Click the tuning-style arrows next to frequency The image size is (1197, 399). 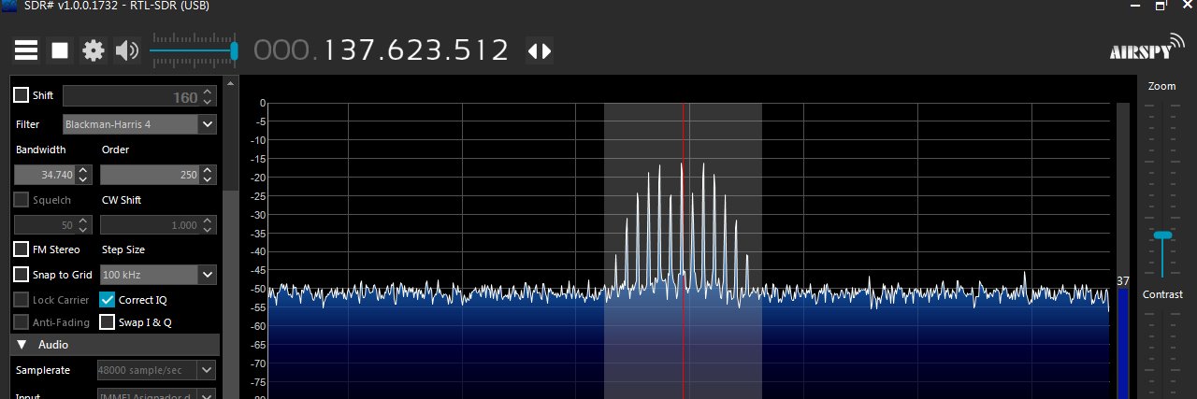(540, 50)
